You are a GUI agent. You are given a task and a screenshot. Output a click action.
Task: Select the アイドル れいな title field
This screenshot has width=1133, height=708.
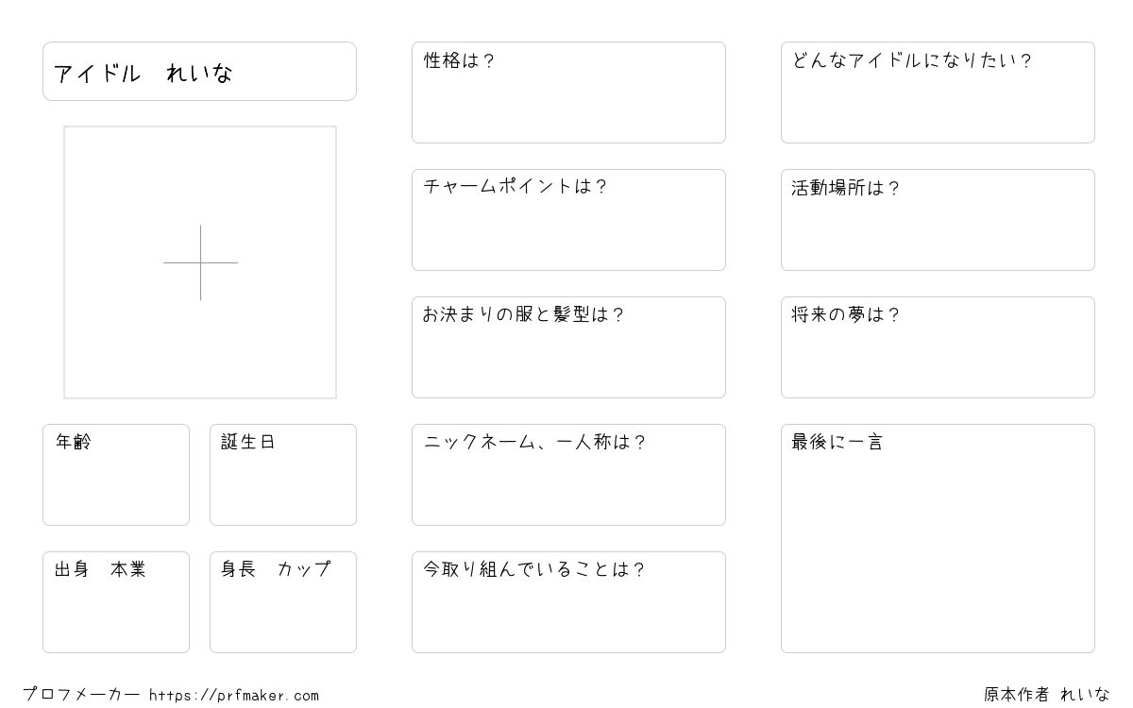(199, 71)
